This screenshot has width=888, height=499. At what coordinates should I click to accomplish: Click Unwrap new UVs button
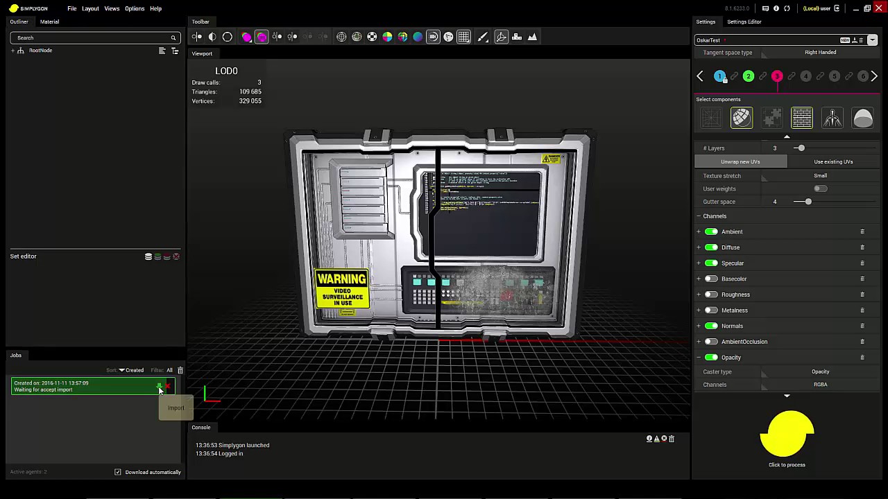pyautogui.click(x=741, y=162)
